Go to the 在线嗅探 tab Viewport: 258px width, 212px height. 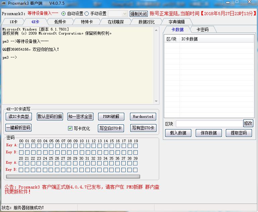click(116, 22)
